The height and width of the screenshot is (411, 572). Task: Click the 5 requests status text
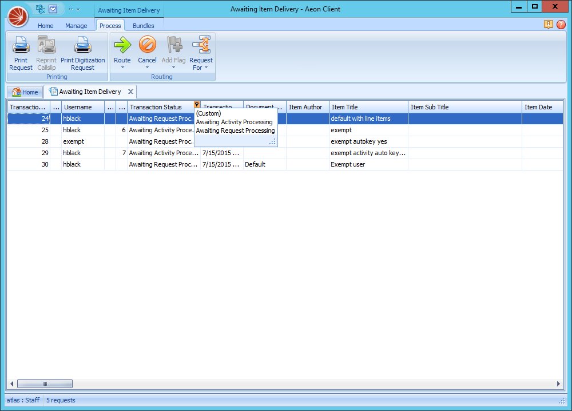click(60, 400)
